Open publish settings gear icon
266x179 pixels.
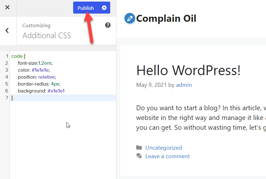(104, 8)
